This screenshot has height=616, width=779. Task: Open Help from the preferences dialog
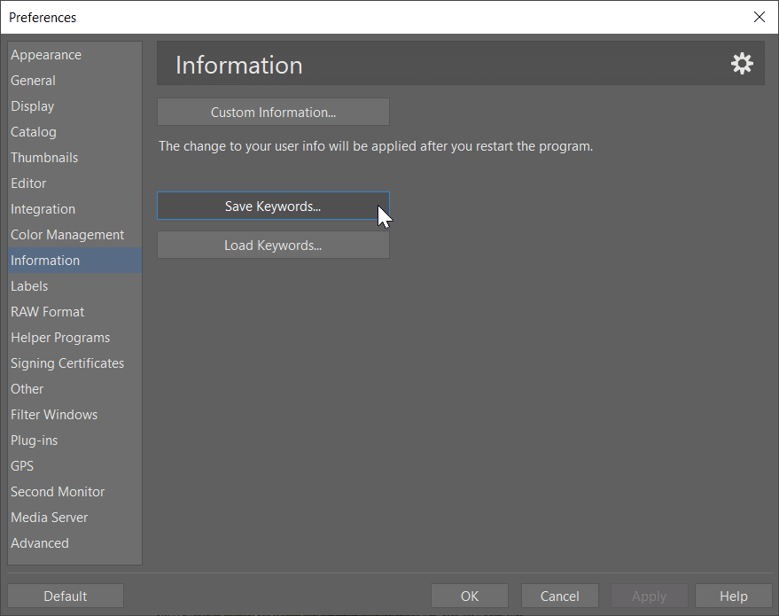point(733,595)
